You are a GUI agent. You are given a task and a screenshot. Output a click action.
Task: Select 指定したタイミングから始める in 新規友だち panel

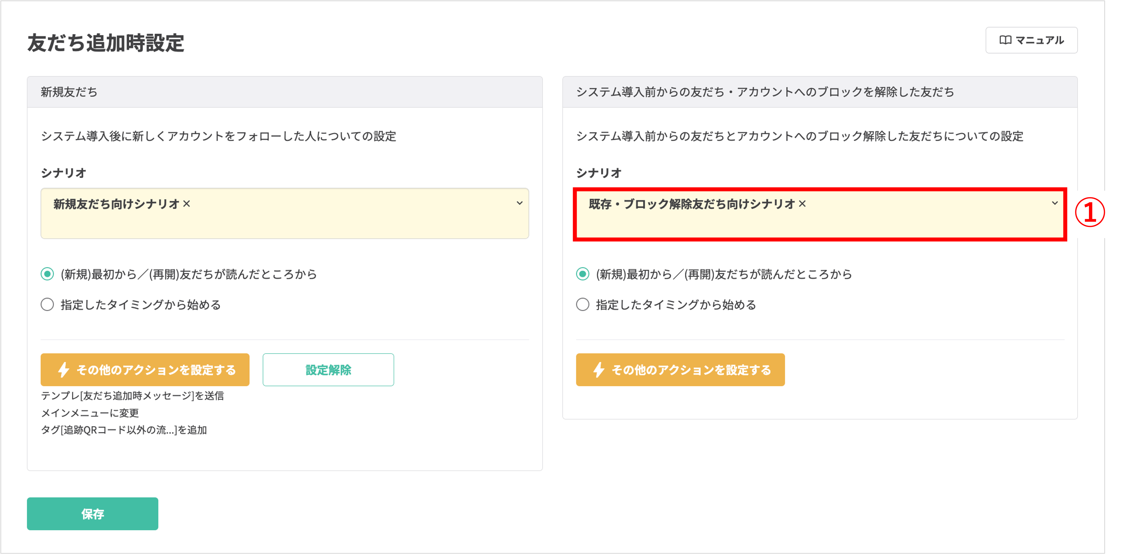47,305
